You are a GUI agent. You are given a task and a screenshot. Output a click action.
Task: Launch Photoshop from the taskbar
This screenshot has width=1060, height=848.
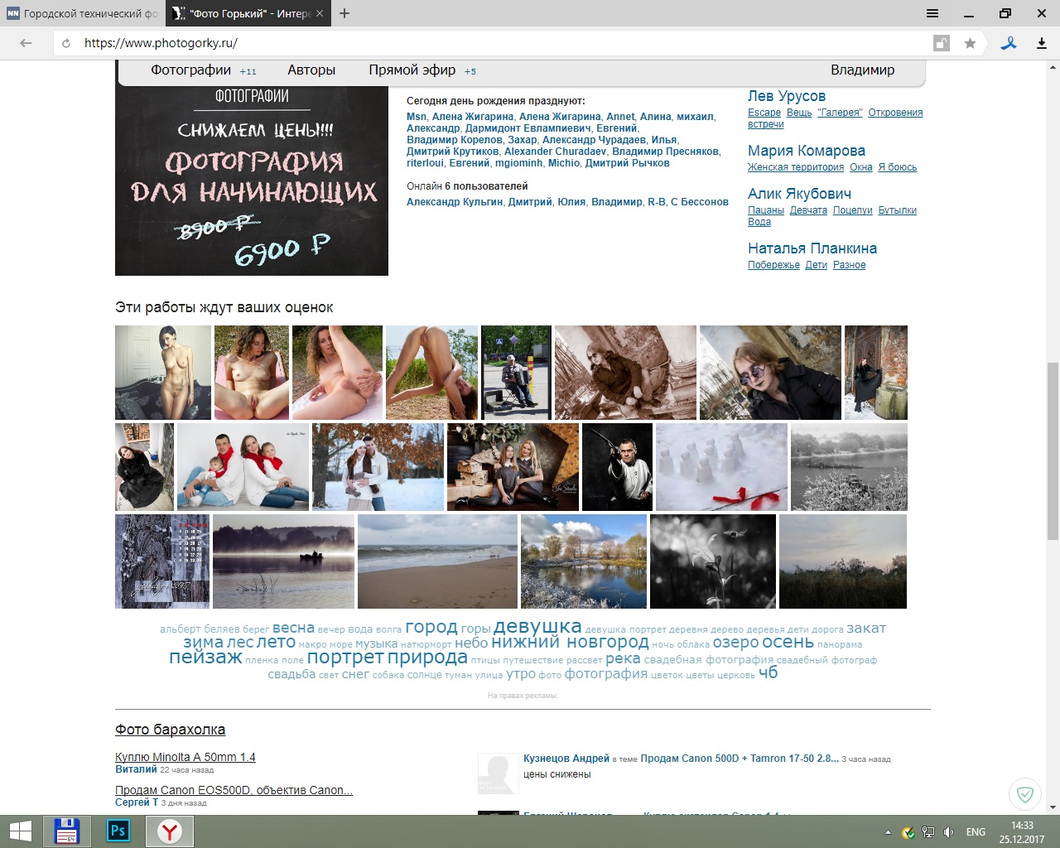118,831
